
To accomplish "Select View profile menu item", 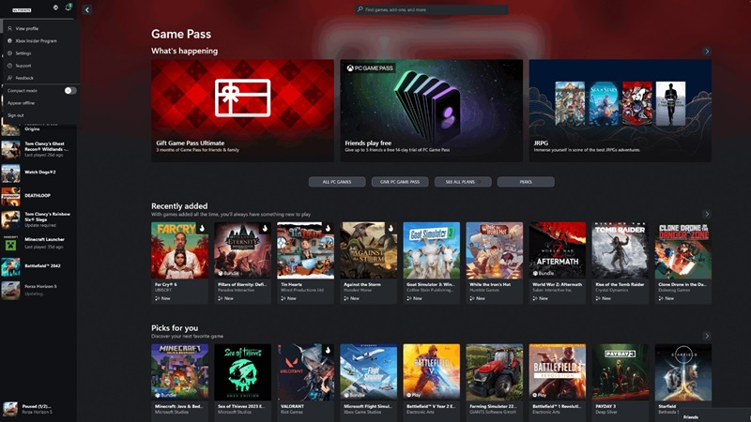I will click(40, 29).
